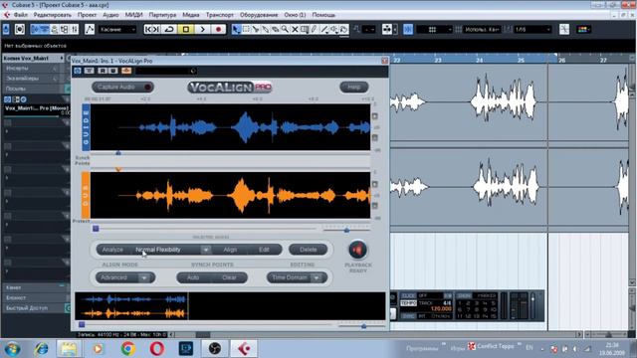Screen dimensions: 637x358
Task: Open the Edit menu
Action: pyautogui.click(x=53, y=15)
